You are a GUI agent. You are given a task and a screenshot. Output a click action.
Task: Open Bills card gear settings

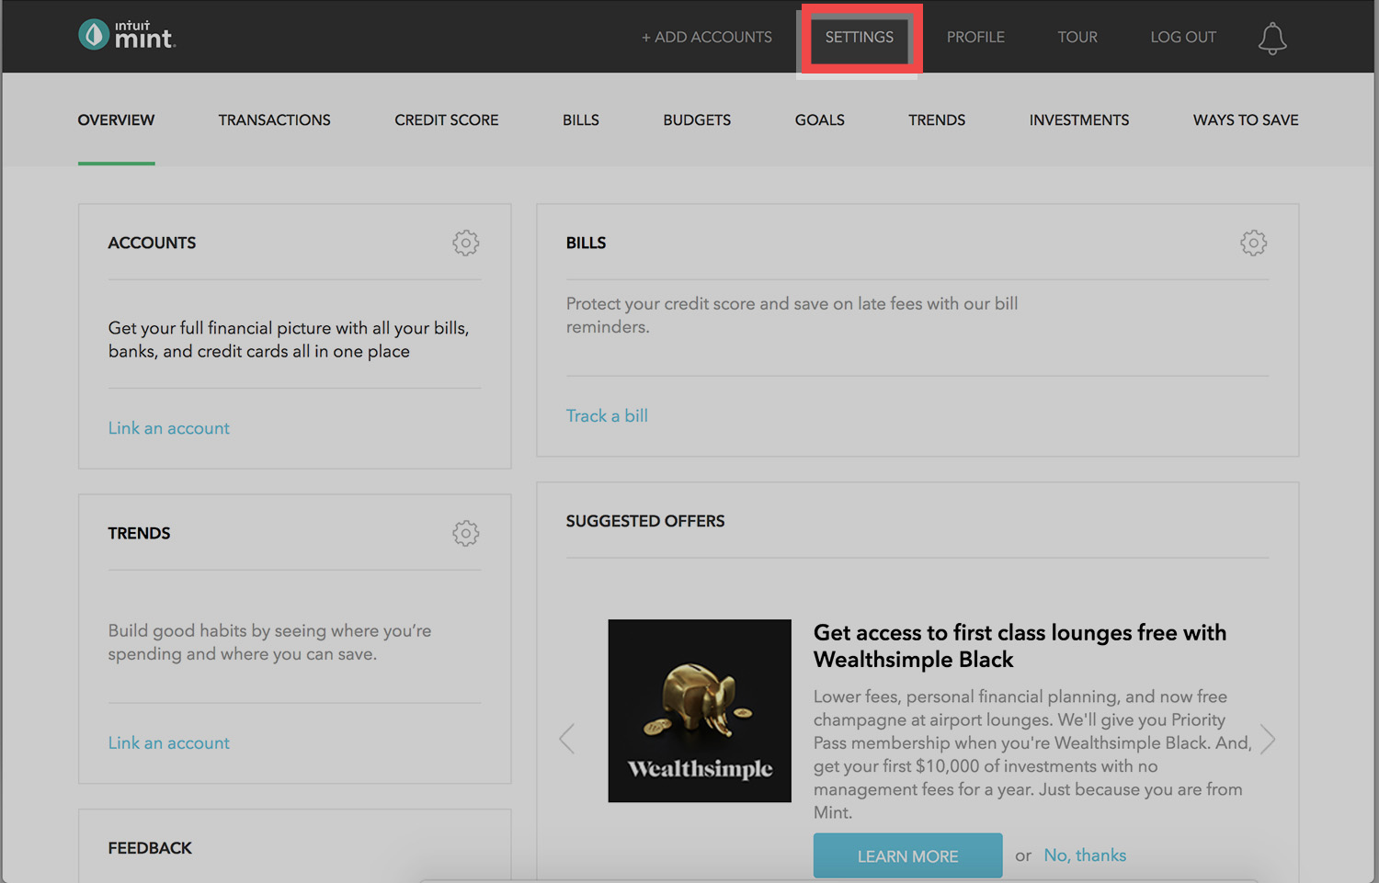click(x=1254, y=243)
